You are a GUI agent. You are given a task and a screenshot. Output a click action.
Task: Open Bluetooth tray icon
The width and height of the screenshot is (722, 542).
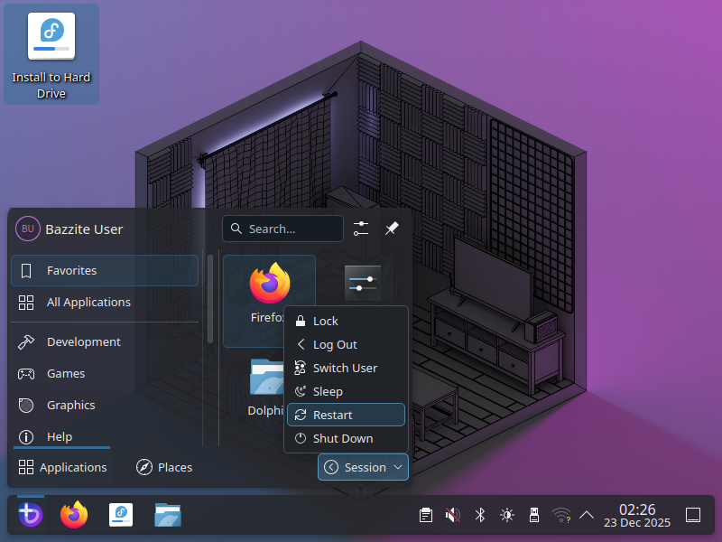click(480, 515)
